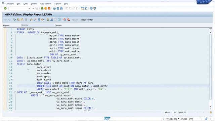Expand the status bar triangle left of Y01
The image size is (215, 121).
pyautogui.click(x=163, y=119)
